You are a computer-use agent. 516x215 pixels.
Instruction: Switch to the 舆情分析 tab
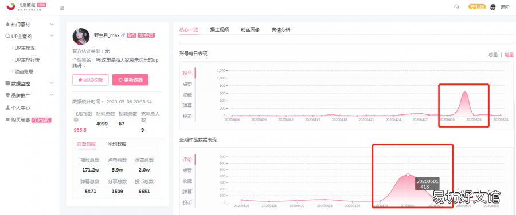pyautogui.click(x=281, y=30)
